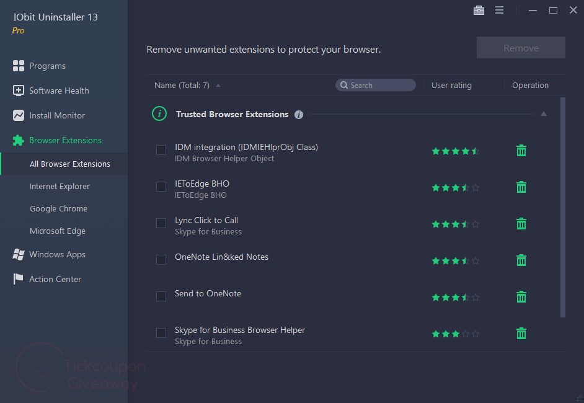
Task: Click the IDM Browser Helper Object subtitle
Action: (224, 159)
